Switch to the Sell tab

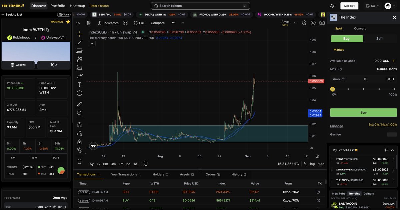click(379, 39)
